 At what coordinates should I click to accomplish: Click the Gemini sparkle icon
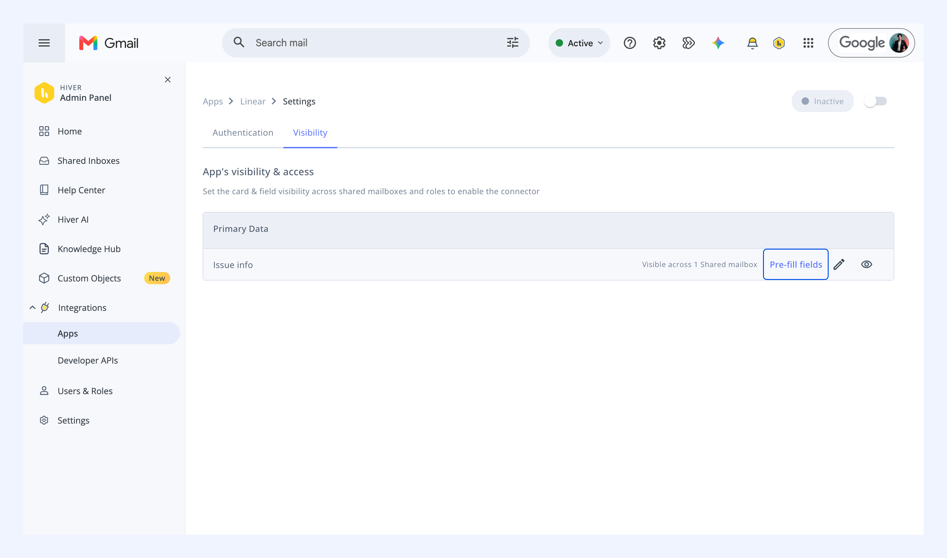click(x=718, y=43)
